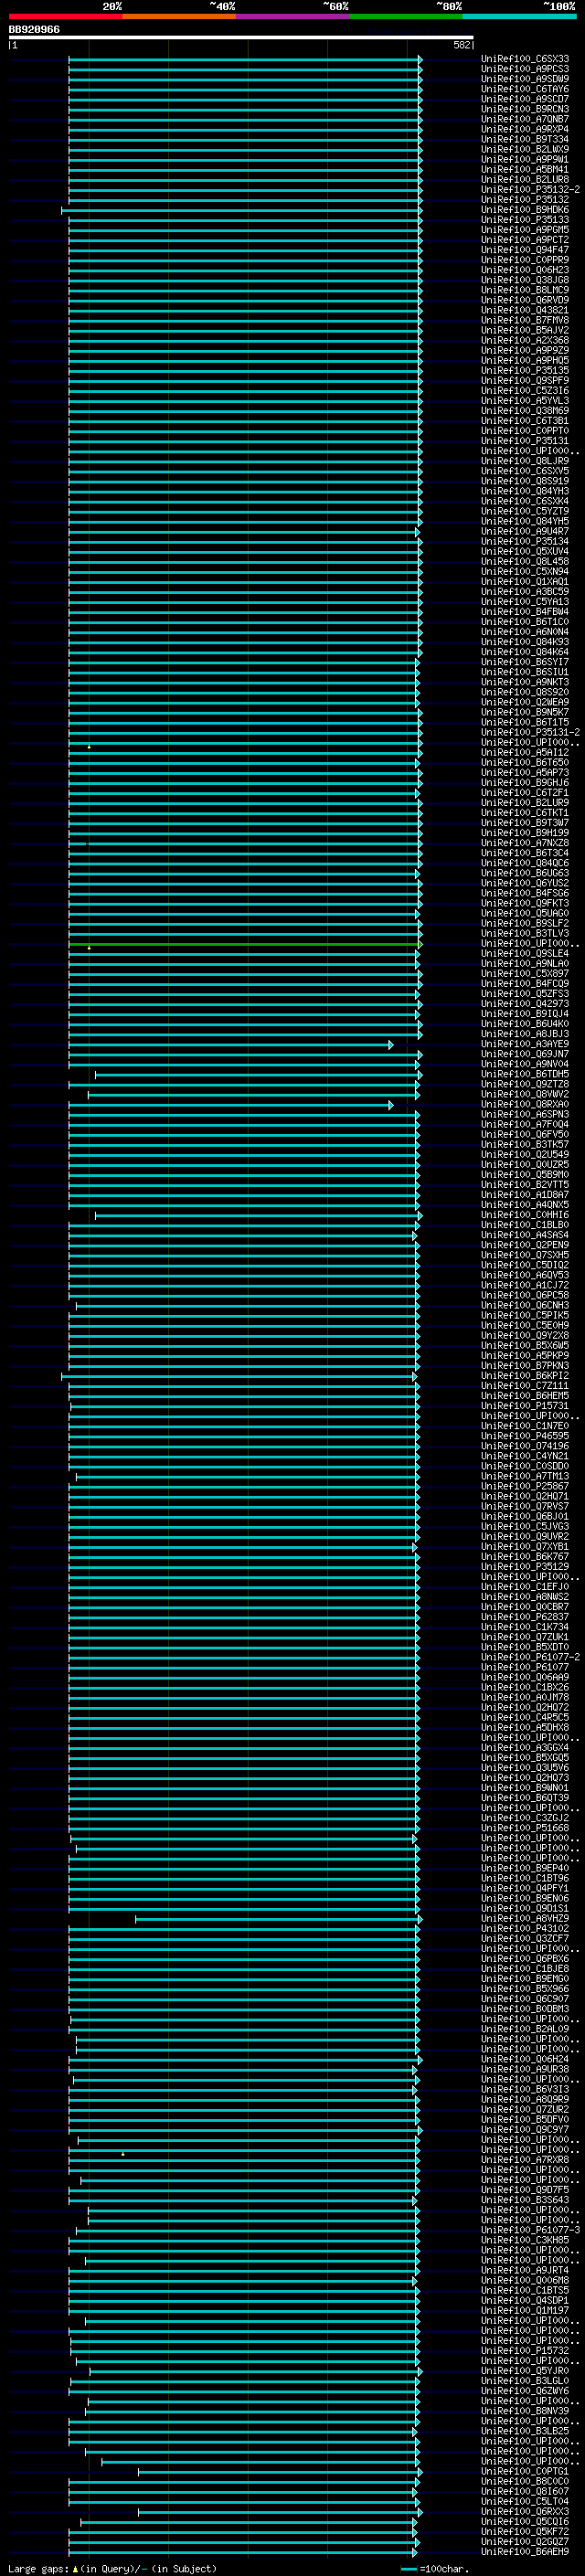Select the UniRef100_Q1XAQ1 hit label
The image size is (585, 2576).
pos(525,582)
